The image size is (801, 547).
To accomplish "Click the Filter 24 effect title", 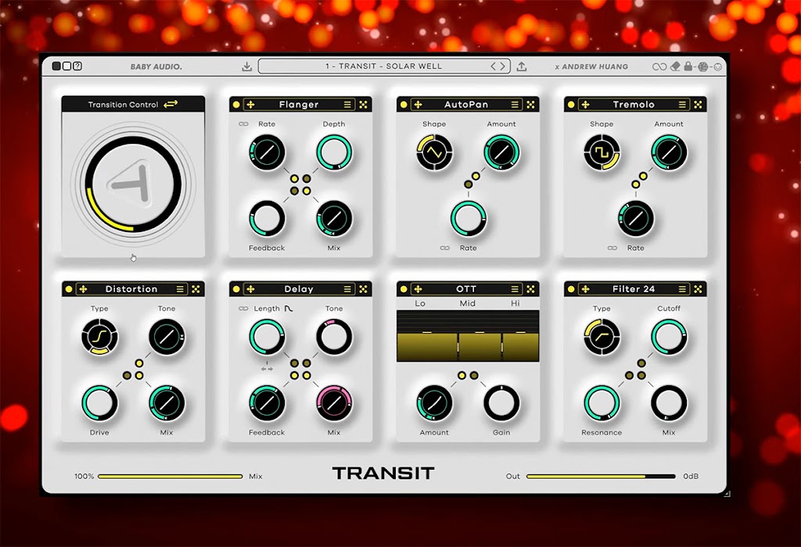I will coord(634,289).
